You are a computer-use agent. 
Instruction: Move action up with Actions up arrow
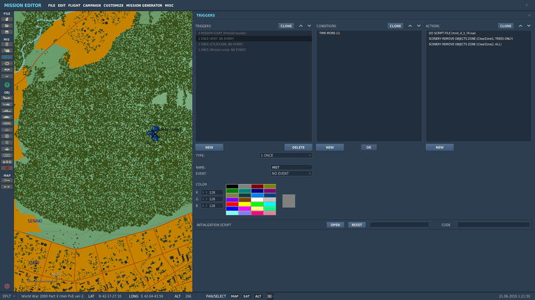coord(521,26)
